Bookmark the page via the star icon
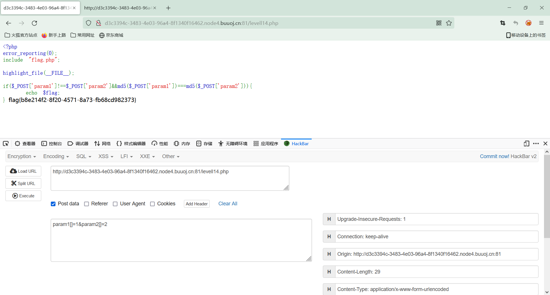Viewport: 550px width, 295px height. (449, 23)
